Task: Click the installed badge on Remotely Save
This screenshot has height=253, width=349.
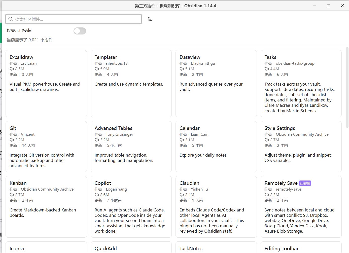Action: (305, 183)
